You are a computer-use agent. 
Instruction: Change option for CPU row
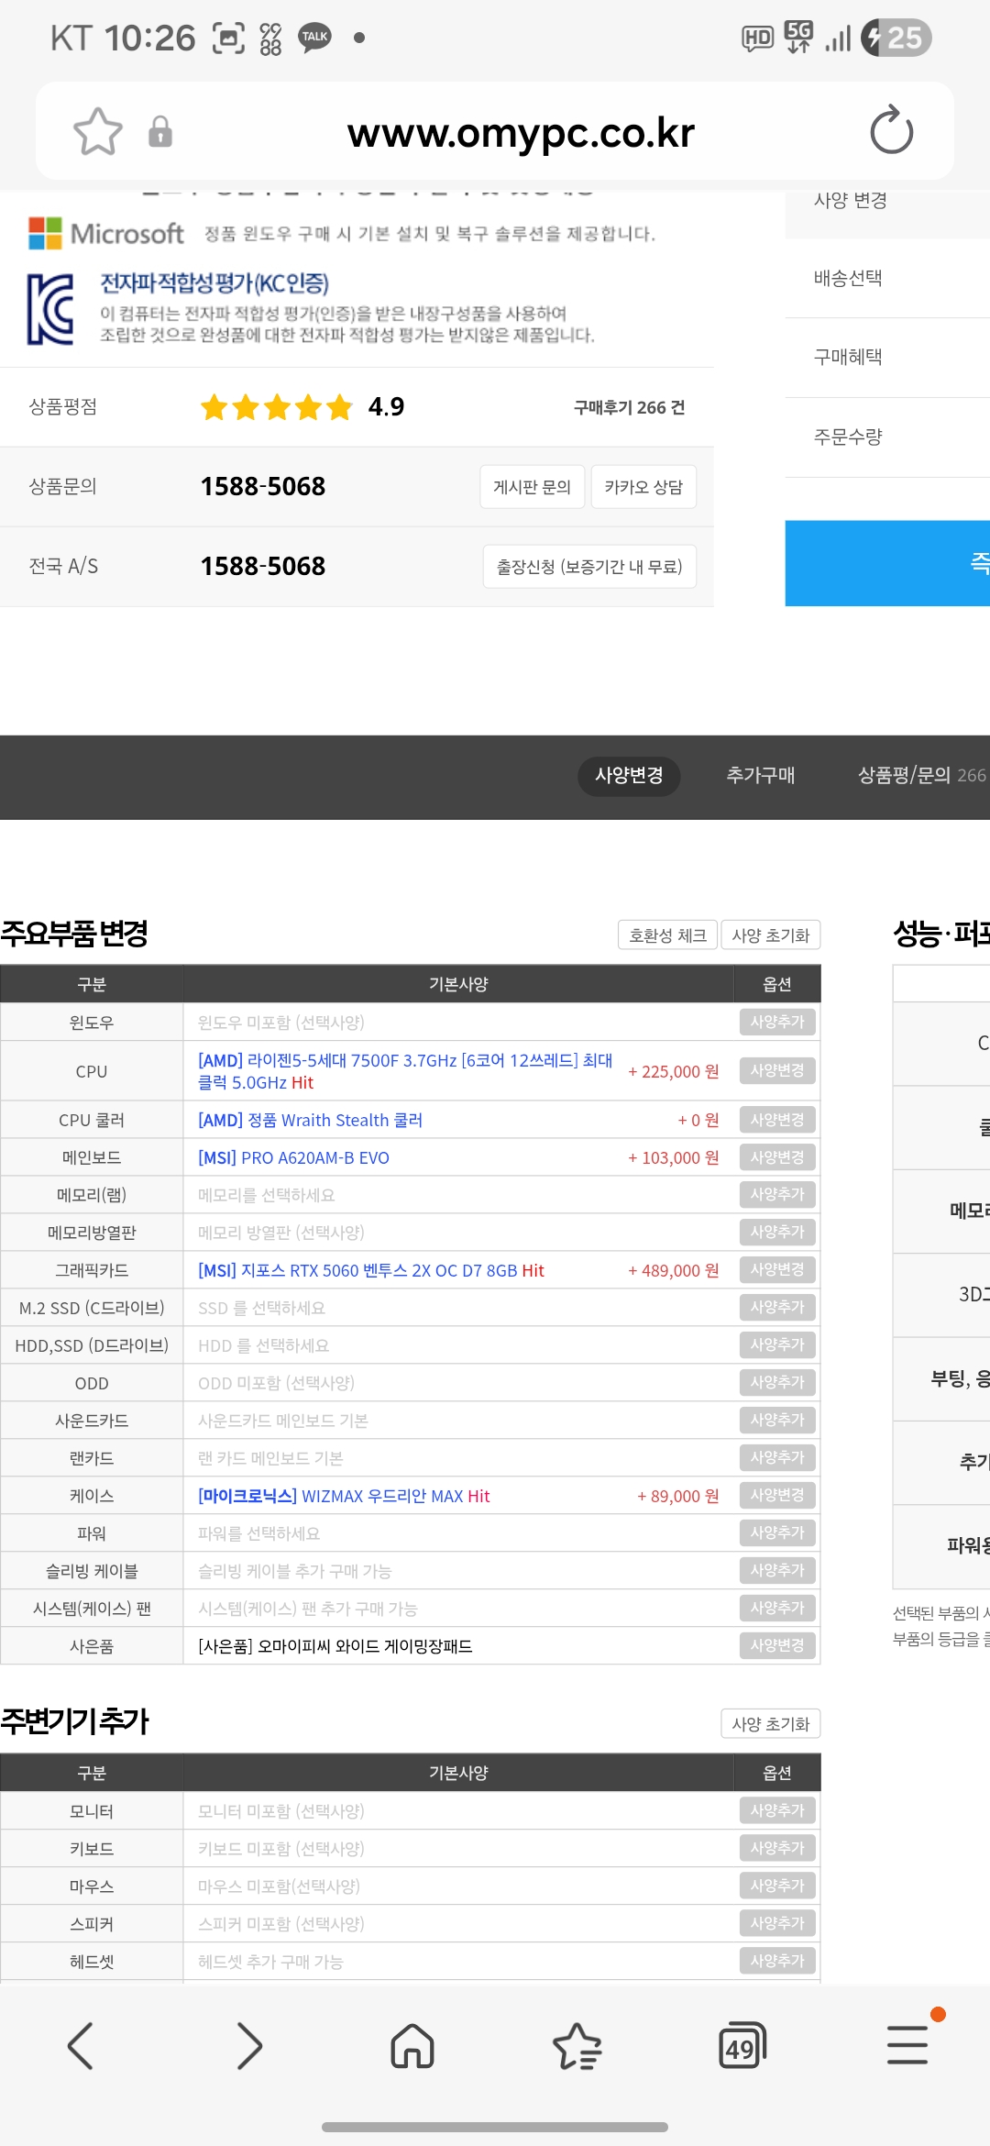777,1070
